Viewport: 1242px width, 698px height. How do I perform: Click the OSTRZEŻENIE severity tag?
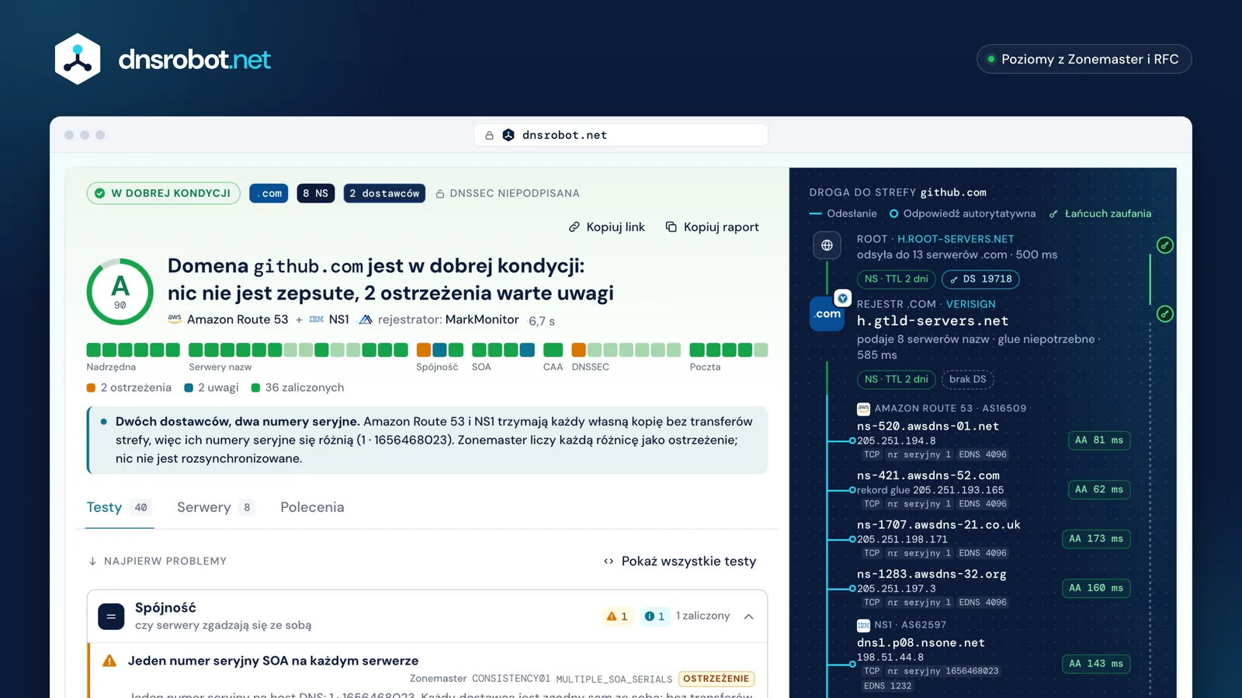716,679
